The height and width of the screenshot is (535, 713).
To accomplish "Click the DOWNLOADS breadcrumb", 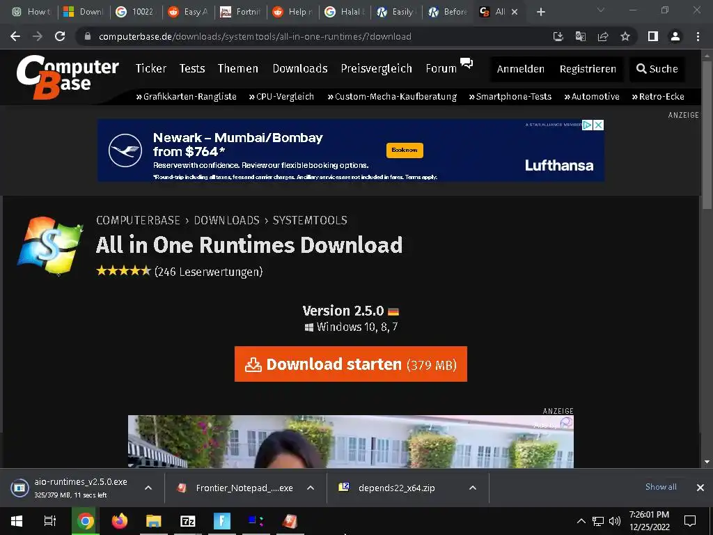I will tap(227, 220).
